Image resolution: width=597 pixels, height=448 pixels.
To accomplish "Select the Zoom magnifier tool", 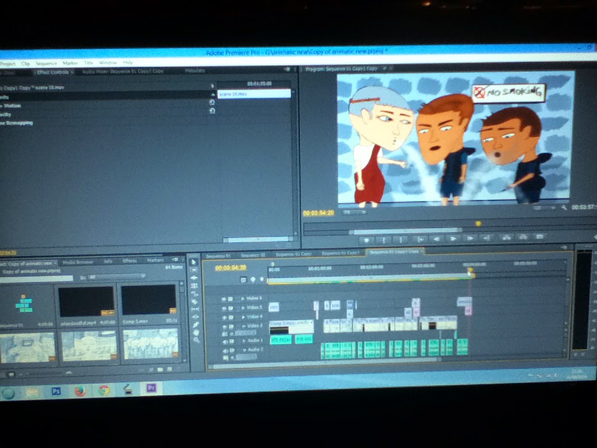I will click(x=195, y=340).
